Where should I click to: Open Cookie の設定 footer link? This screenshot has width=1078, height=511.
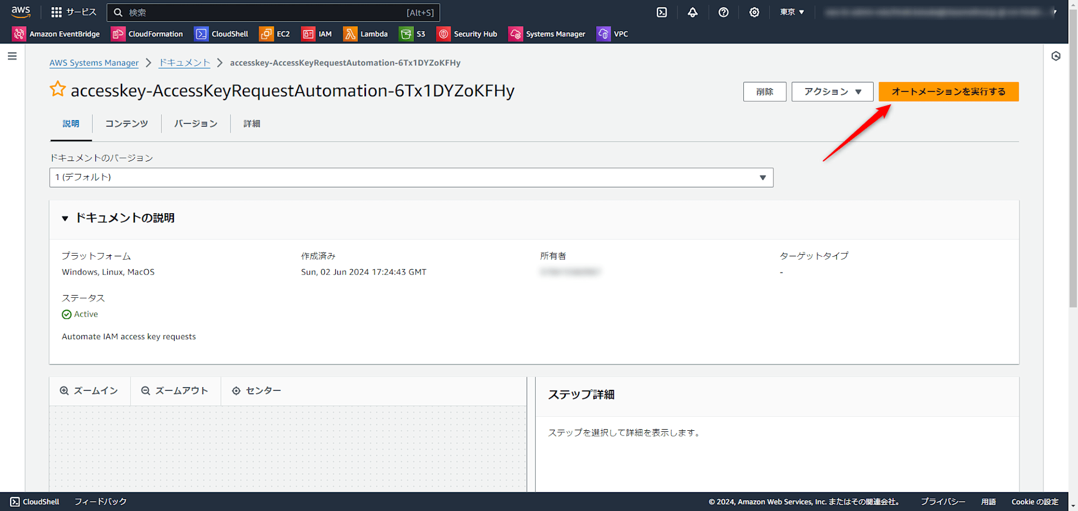point(1035,502)
